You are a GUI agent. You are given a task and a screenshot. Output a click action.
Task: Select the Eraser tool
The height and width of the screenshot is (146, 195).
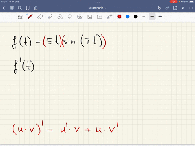click(40, 17)
